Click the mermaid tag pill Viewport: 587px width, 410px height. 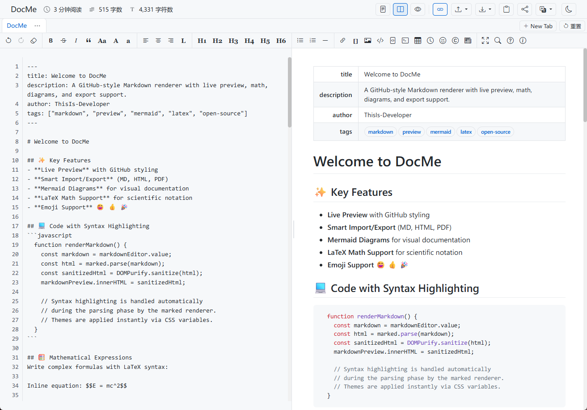point(441,132)
